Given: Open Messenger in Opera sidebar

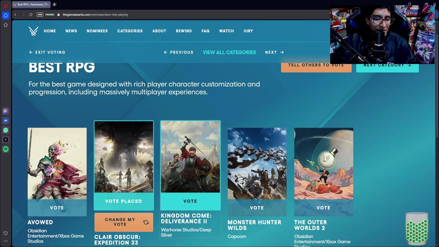Looking at the screenshot, I should pyautogui.click(x=5, y=121).
